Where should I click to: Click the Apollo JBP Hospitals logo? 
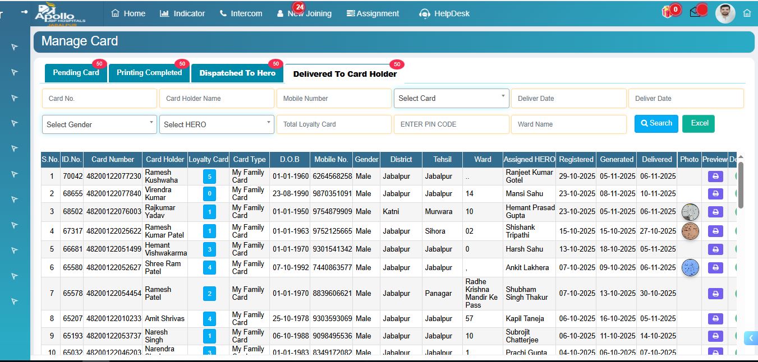click(x=60, y=14)
